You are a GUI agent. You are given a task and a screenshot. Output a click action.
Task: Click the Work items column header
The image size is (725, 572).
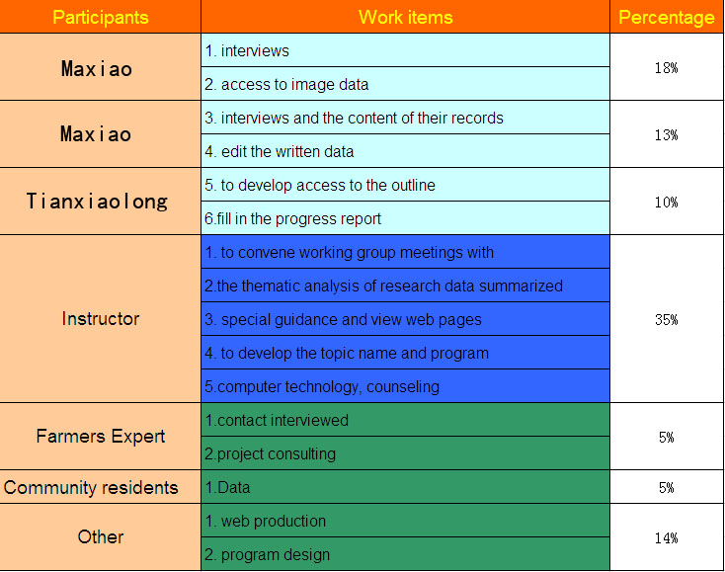[406, 17]
